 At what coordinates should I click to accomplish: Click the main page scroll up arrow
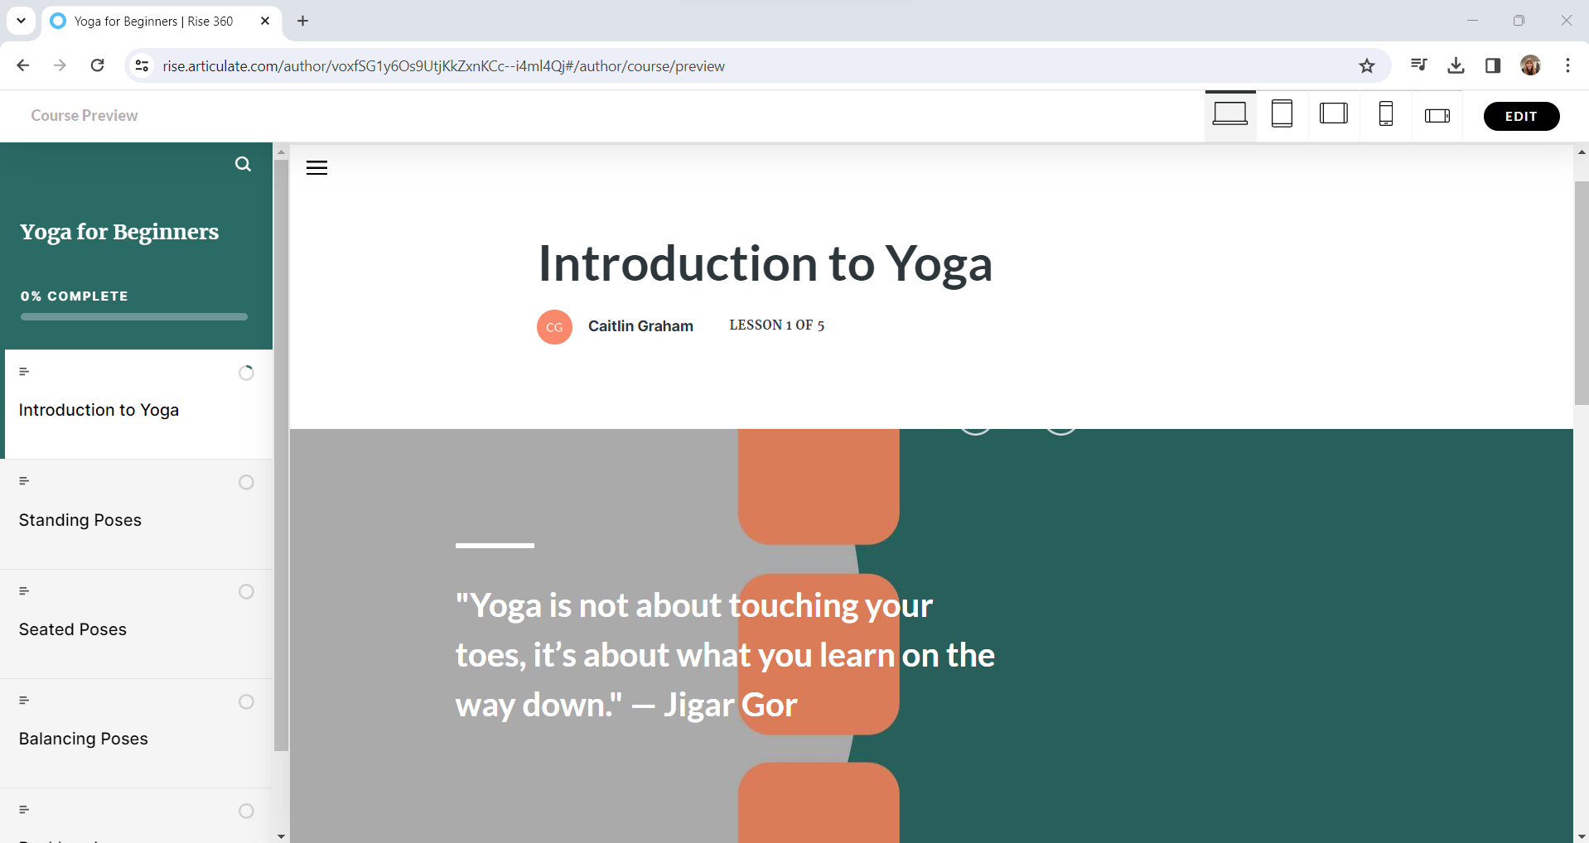pos(1582,152)
